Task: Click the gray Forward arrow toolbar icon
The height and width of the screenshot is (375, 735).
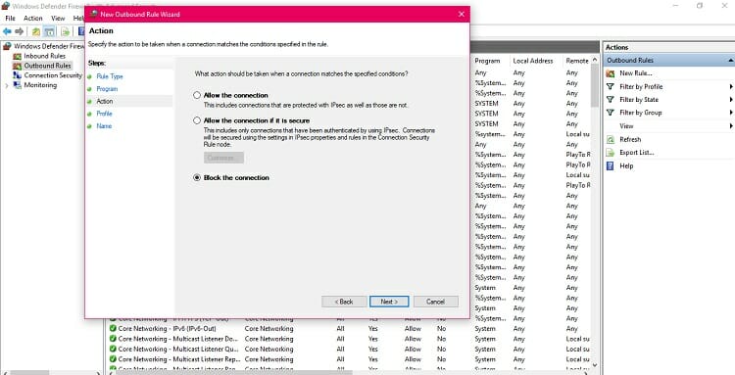Action: point(20,31)
